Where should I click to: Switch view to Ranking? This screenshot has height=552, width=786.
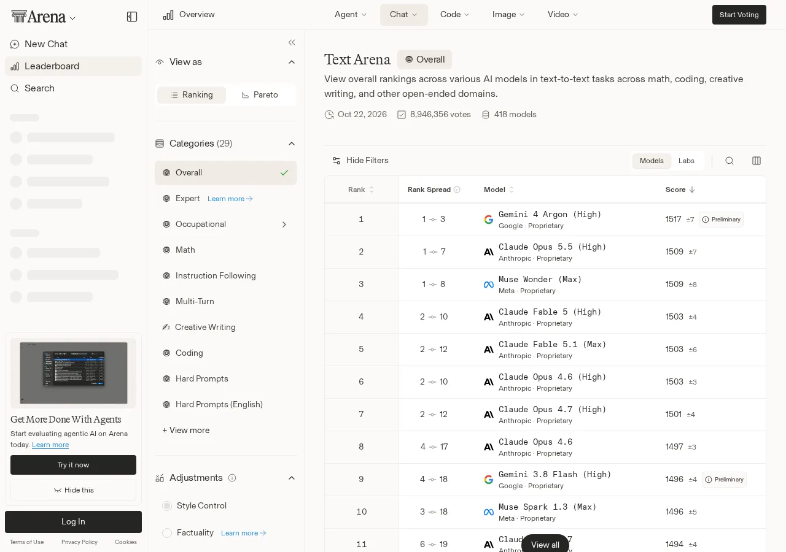coord(192,95)
